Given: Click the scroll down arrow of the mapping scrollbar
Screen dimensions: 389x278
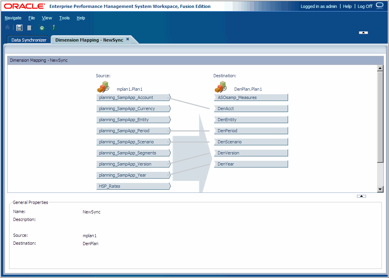Looking at the screenshot, I should (380, 189).
